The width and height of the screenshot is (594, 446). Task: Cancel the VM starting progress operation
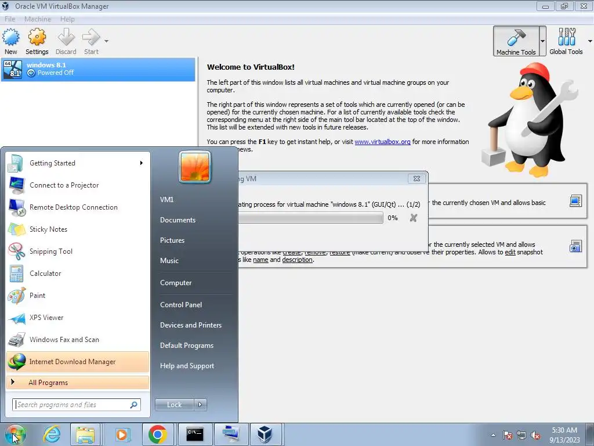coord(413,218)
